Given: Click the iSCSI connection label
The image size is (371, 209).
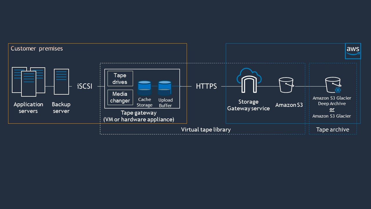Looking at the screenshot, I should (84, 86).
